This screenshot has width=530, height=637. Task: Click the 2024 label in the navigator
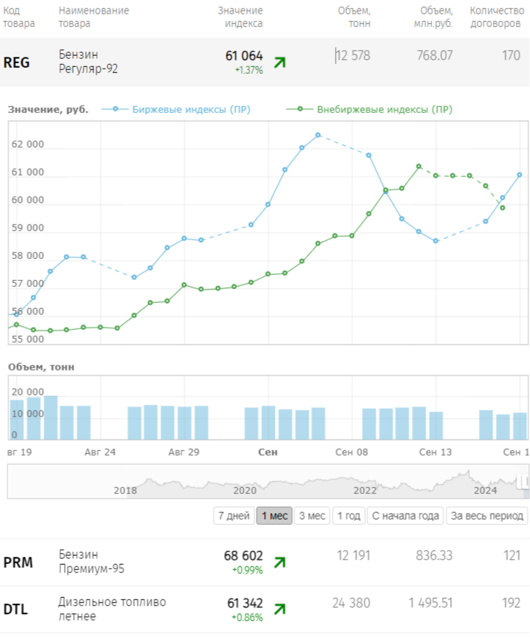[486, 490]
